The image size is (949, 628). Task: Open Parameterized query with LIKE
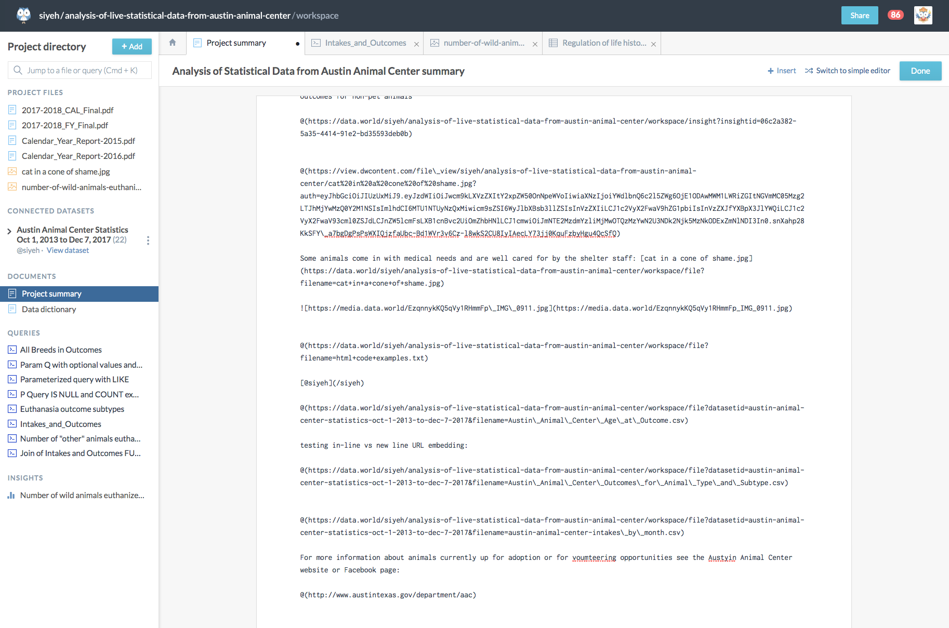tap(74, 379)
